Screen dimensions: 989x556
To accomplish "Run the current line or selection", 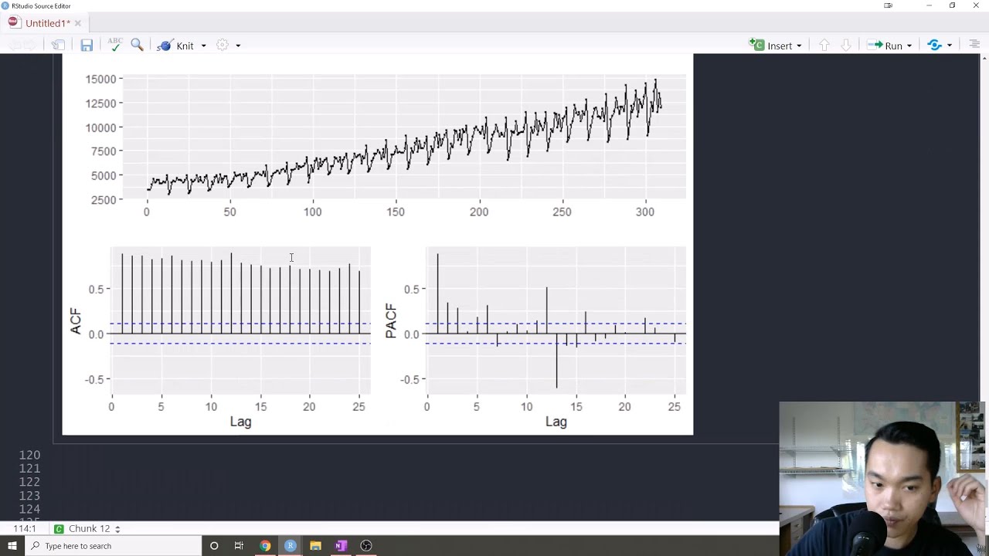I will (x=885, y=46).
